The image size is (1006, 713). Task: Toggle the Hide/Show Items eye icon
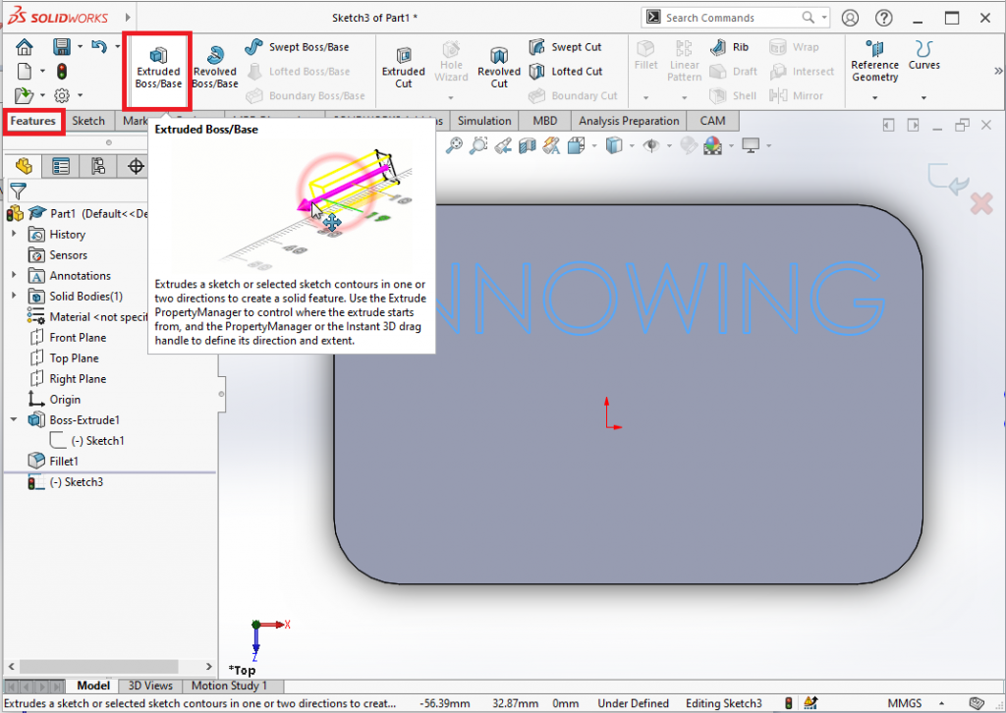point(650,145)
